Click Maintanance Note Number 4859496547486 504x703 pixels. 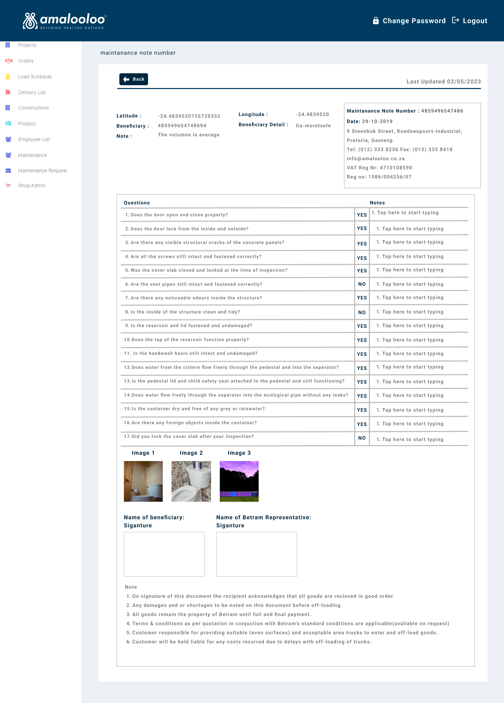point(405,111)
